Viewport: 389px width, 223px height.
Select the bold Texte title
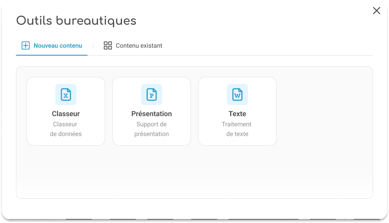pyautogui.click(x=237, y=113)
